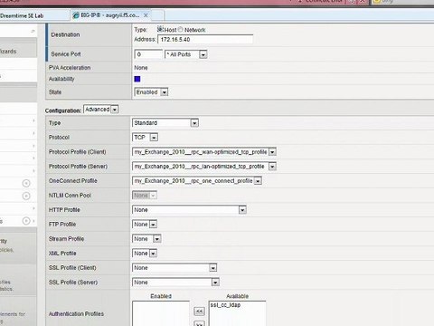Open the Protocol Profile (Client) dropdown
The image size is (434, 326).
point(204,152)
